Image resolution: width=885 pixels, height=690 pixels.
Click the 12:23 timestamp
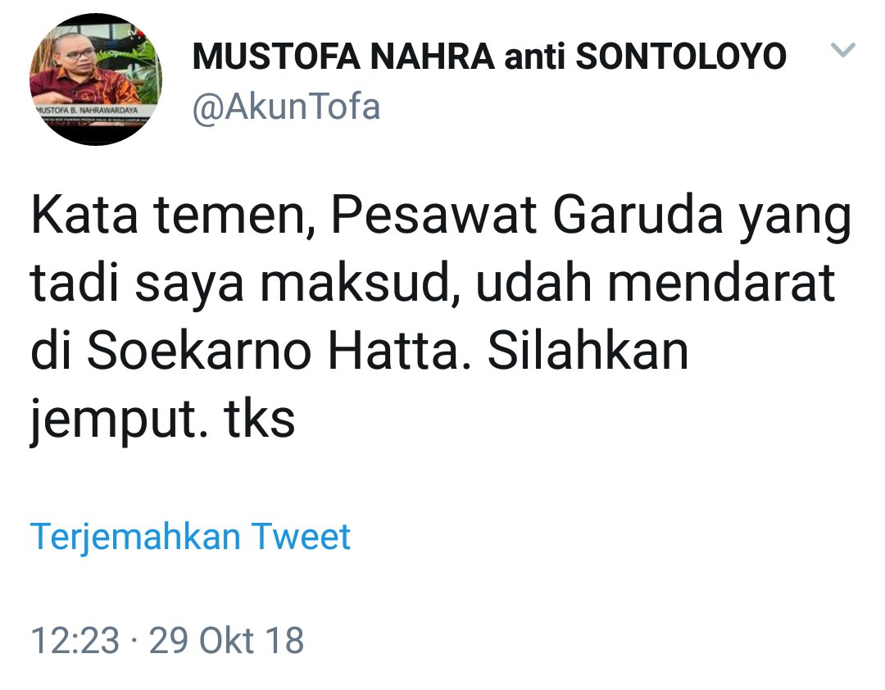click(75, 641)
